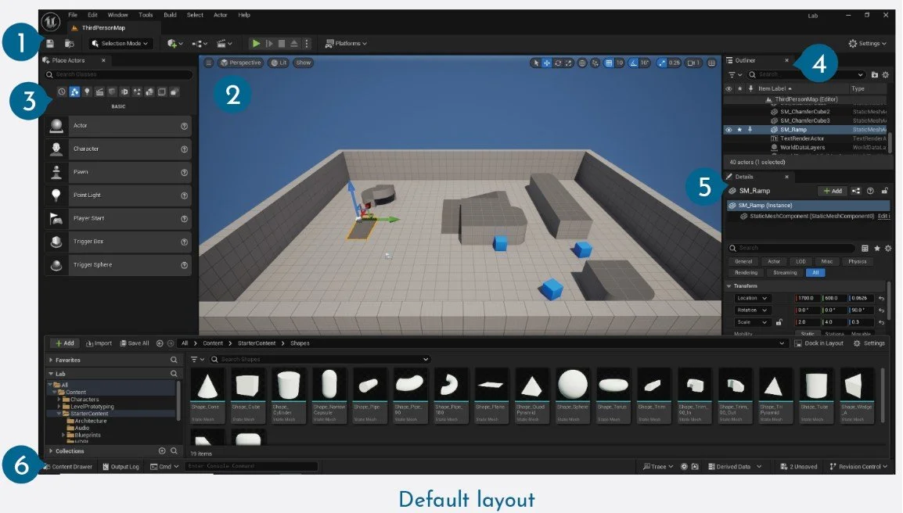
Task: Open the Platforms dropdown
Action: pyautogui.click(x=346, y=43)
